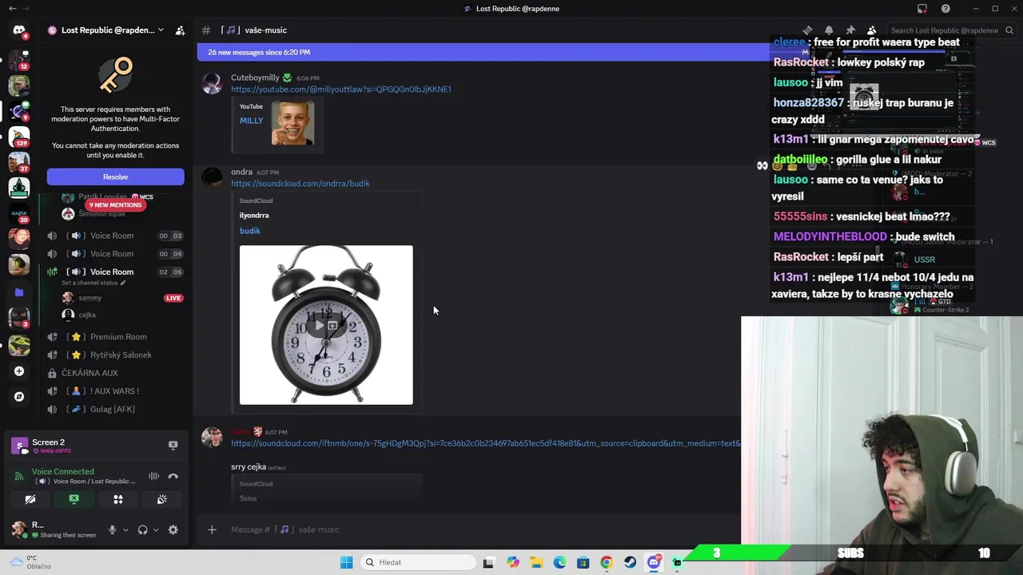Toggle screen share green button
The image size is (1023, 575).
pos(74,499)
